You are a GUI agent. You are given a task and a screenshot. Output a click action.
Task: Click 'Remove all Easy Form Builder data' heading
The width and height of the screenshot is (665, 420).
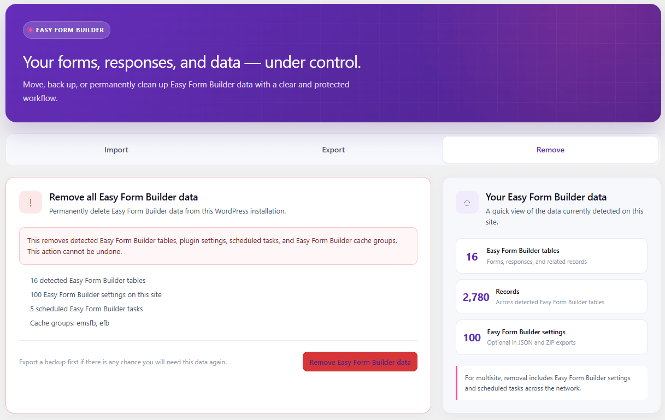[x=123, y=197]
